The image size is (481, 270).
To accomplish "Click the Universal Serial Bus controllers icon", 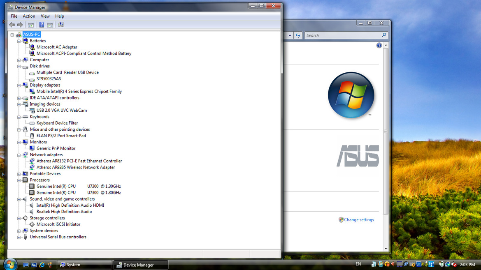I will pos(26,237).
